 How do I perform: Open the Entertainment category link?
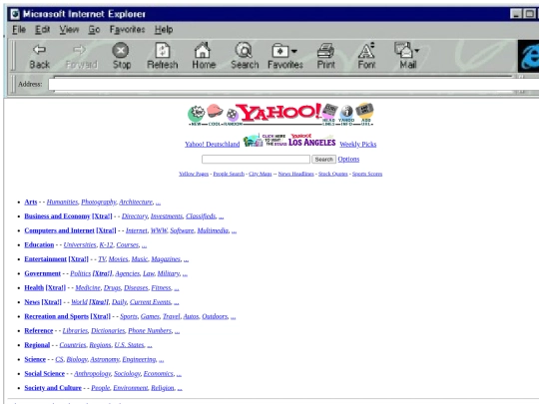(45, 259)
